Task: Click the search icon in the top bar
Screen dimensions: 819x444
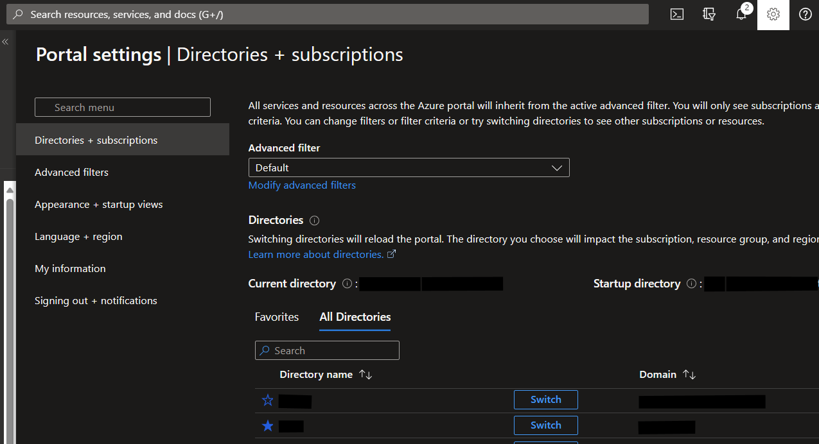Action: point(18,14)
